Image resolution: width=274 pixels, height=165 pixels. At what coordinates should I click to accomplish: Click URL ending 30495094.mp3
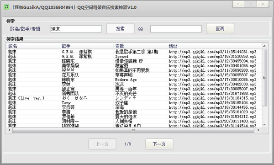pyautogui.click(x=212, y=61)
